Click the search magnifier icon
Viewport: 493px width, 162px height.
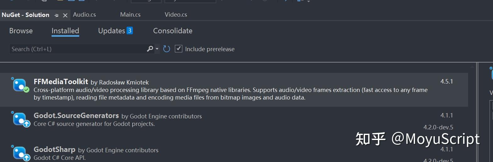tap(150, 49)
